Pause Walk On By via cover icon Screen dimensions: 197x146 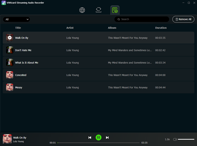(x=10, y=38)
